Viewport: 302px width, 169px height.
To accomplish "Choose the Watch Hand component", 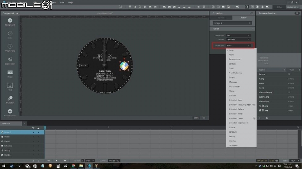I will [10, 47].
